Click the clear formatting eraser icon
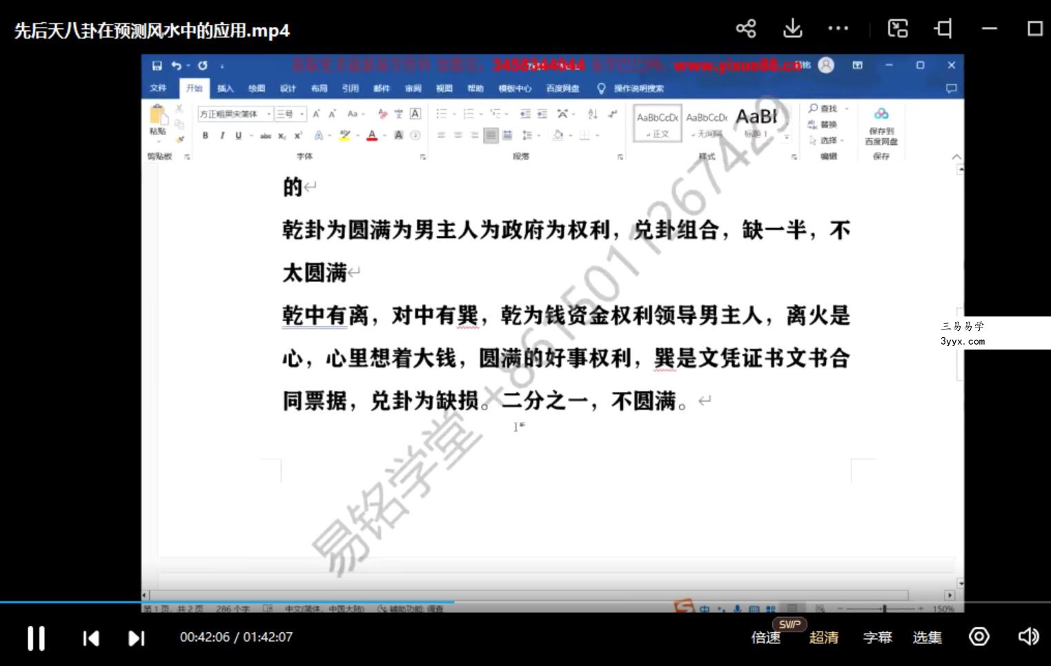The image size is (1051, 666). click(x=382, y=114)
